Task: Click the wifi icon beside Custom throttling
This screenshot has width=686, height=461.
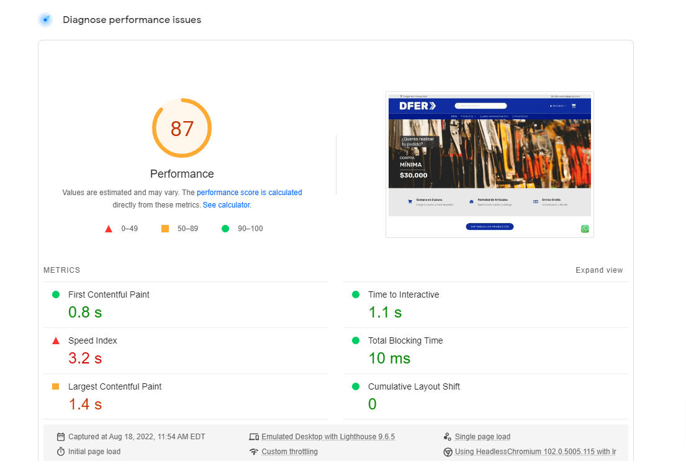Action: (x=254, y=452)
